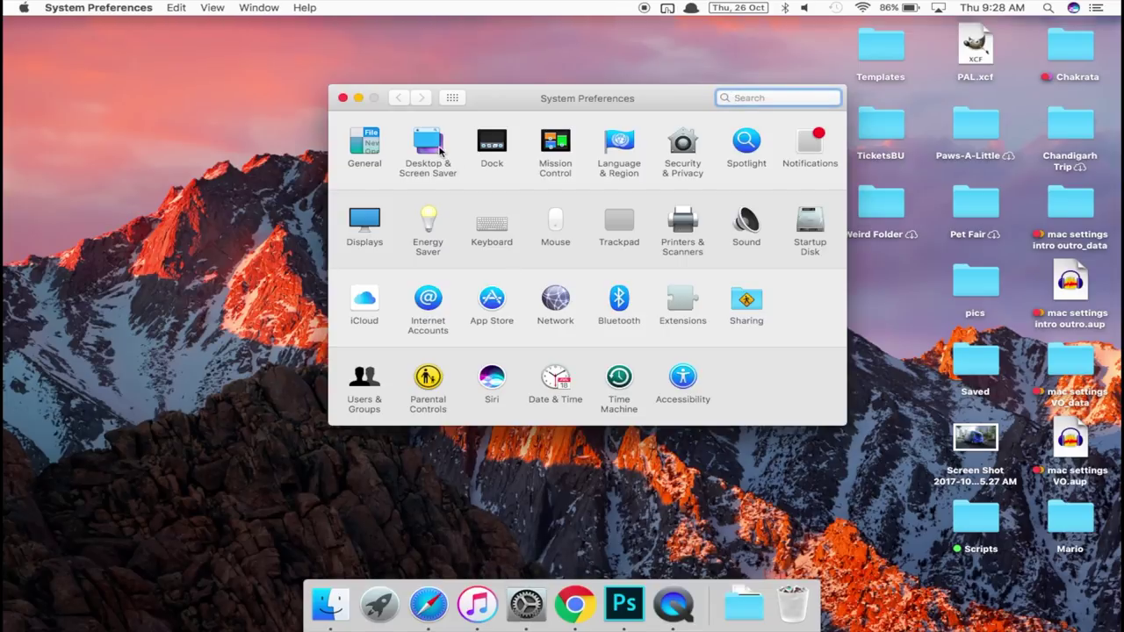Open Sound preferences

click(746, 226)
